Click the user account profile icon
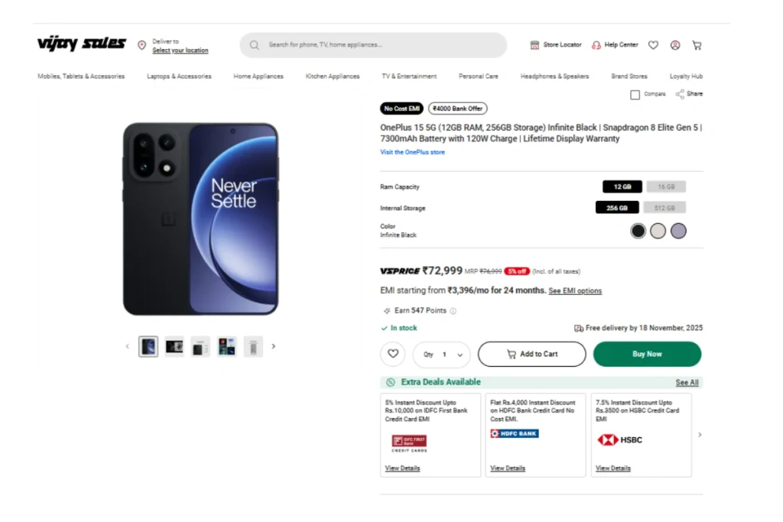783x522 pixels. click(x=675, y=45)
